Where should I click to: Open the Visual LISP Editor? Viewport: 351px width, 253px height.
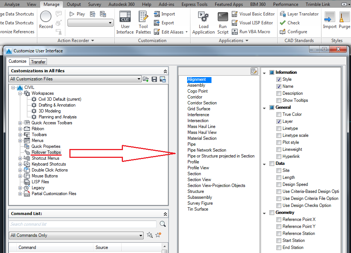coord(252,23)
